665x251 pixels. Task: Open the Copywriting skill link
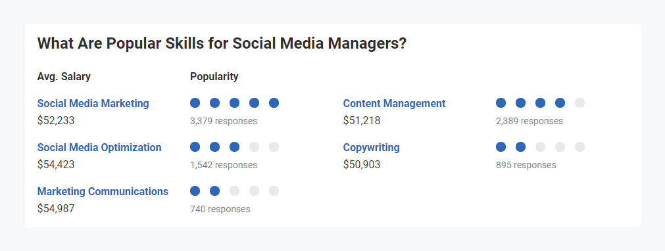(x=371, y=148)
